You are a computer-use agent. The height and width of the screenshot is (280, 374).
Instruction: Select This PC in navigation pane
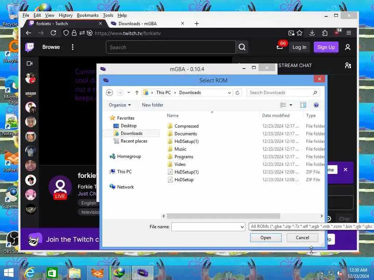pyautogui.click(x=124, y=172)
